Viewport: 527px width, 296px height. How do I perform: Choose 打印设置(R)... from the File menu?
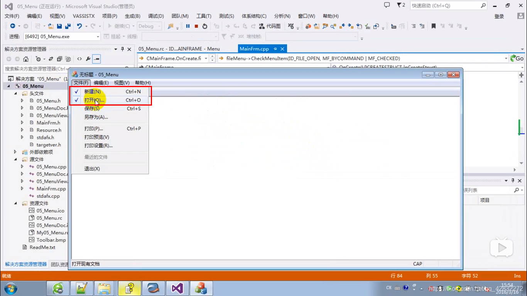110,146
